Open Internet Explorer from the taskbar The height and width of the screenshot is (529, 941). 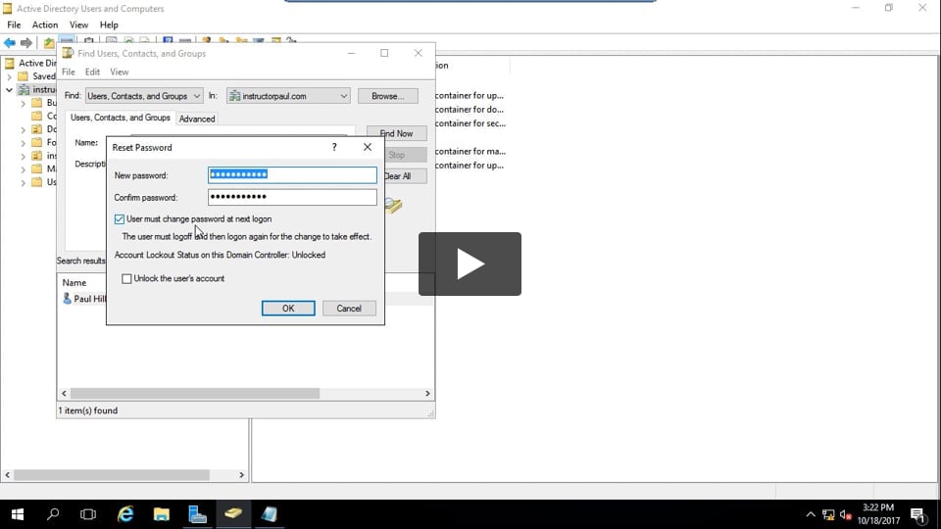125,514
